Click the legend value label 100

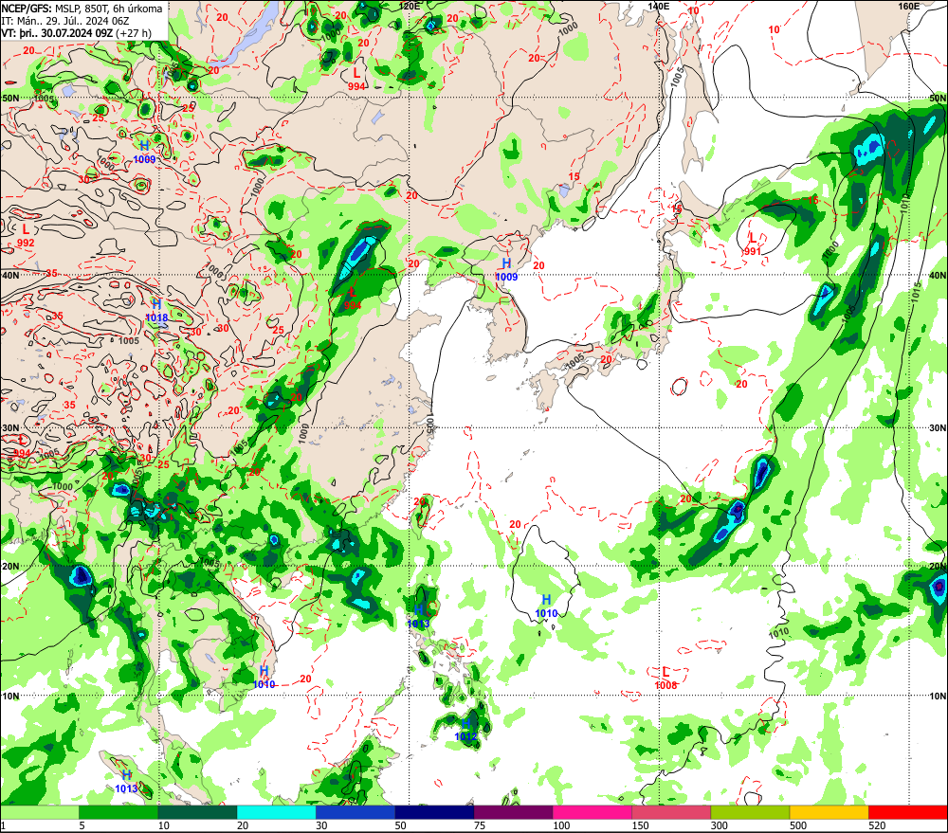(561, 825)
